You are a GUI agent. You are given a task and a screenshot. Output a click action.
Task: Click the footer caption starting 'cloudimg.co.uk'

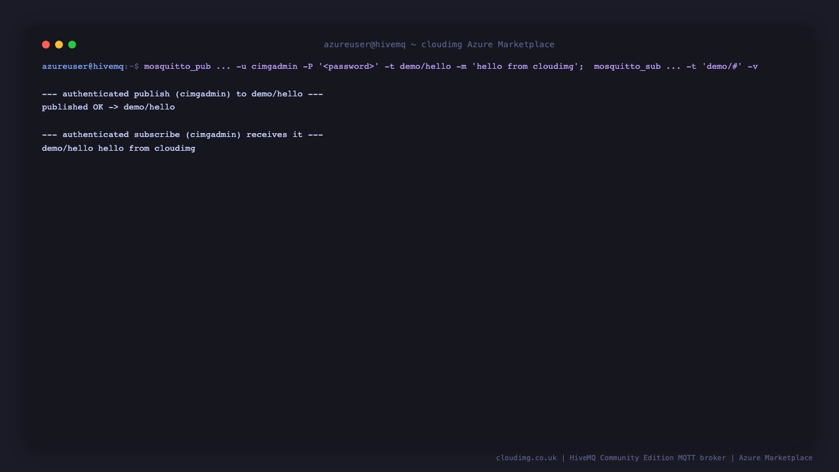tap(654, 458)
